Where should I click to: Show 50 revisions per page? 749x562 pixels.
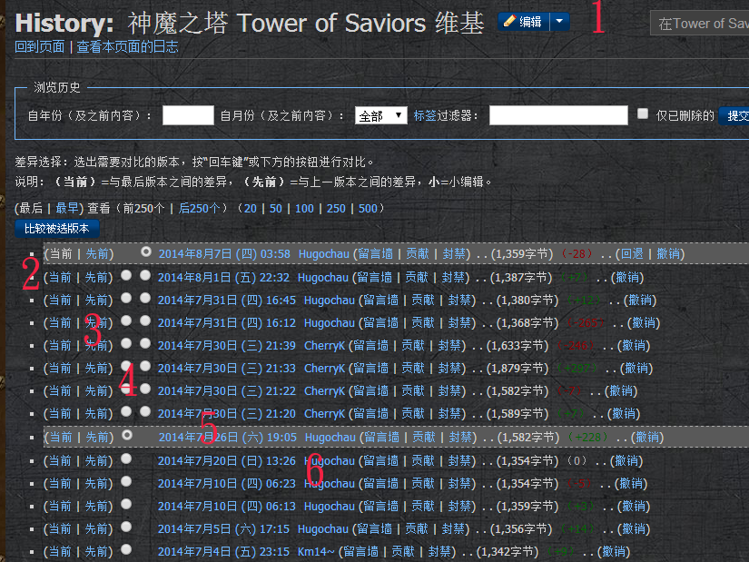coord(276,208)
